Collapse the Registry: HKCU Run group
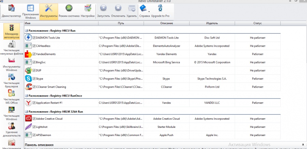Image resolution: width=307 pixels, height=149 pixels. click(26, 31)
